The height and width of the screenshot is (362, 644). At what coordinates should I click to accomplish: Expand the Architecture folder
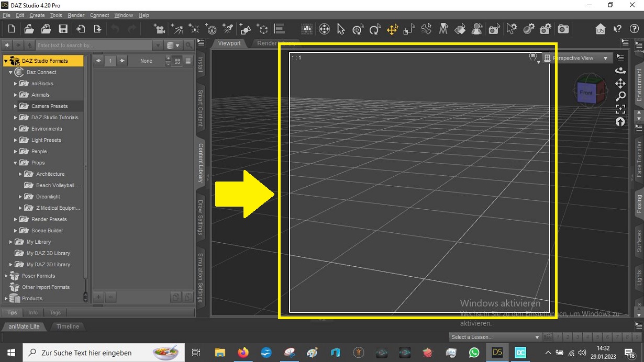point(20,174)
